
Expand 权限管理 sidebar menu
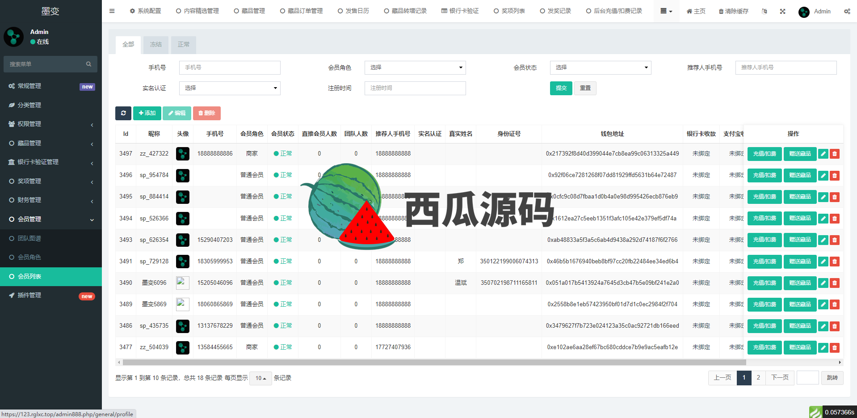(x=51, y=124)
